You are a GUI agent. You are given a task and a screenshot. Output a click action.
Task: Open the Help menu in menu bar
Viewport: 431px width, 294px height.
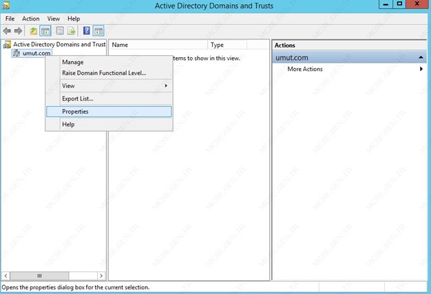(x=74, y=19)
